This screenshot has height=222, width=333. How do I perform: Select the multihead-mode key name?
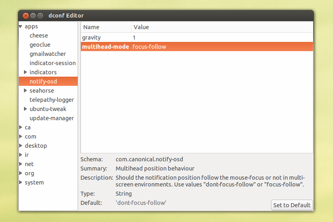click(x=106, y=47)
